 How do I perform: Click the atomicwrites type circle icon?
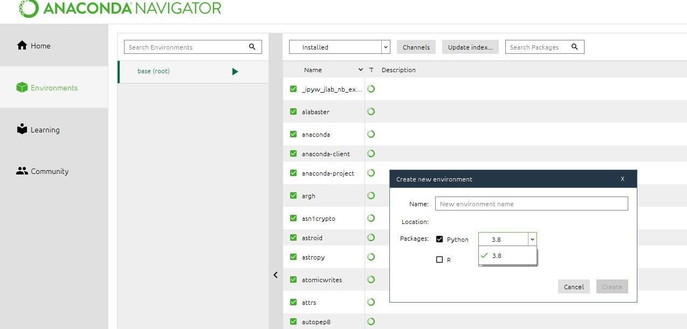(371, 279)
